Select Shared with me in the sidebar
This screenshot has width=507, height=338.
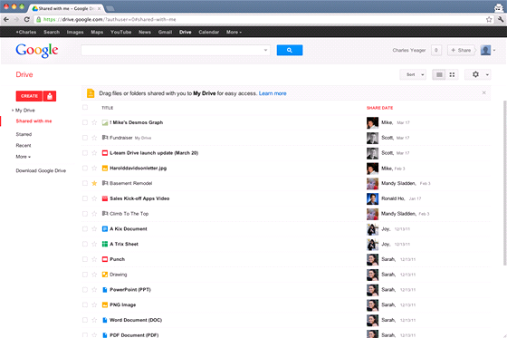click(34, 121)
